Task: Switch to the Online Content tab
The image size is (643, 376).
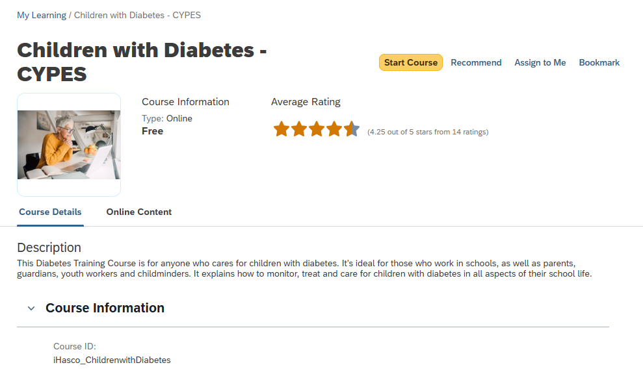Action: (139, 212)
